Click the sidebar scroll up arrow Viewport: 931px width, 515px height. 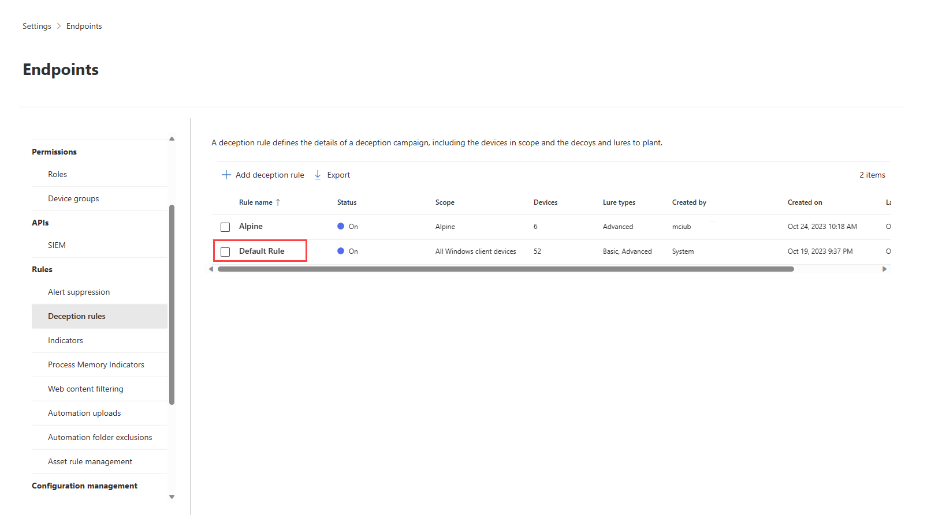172,138
